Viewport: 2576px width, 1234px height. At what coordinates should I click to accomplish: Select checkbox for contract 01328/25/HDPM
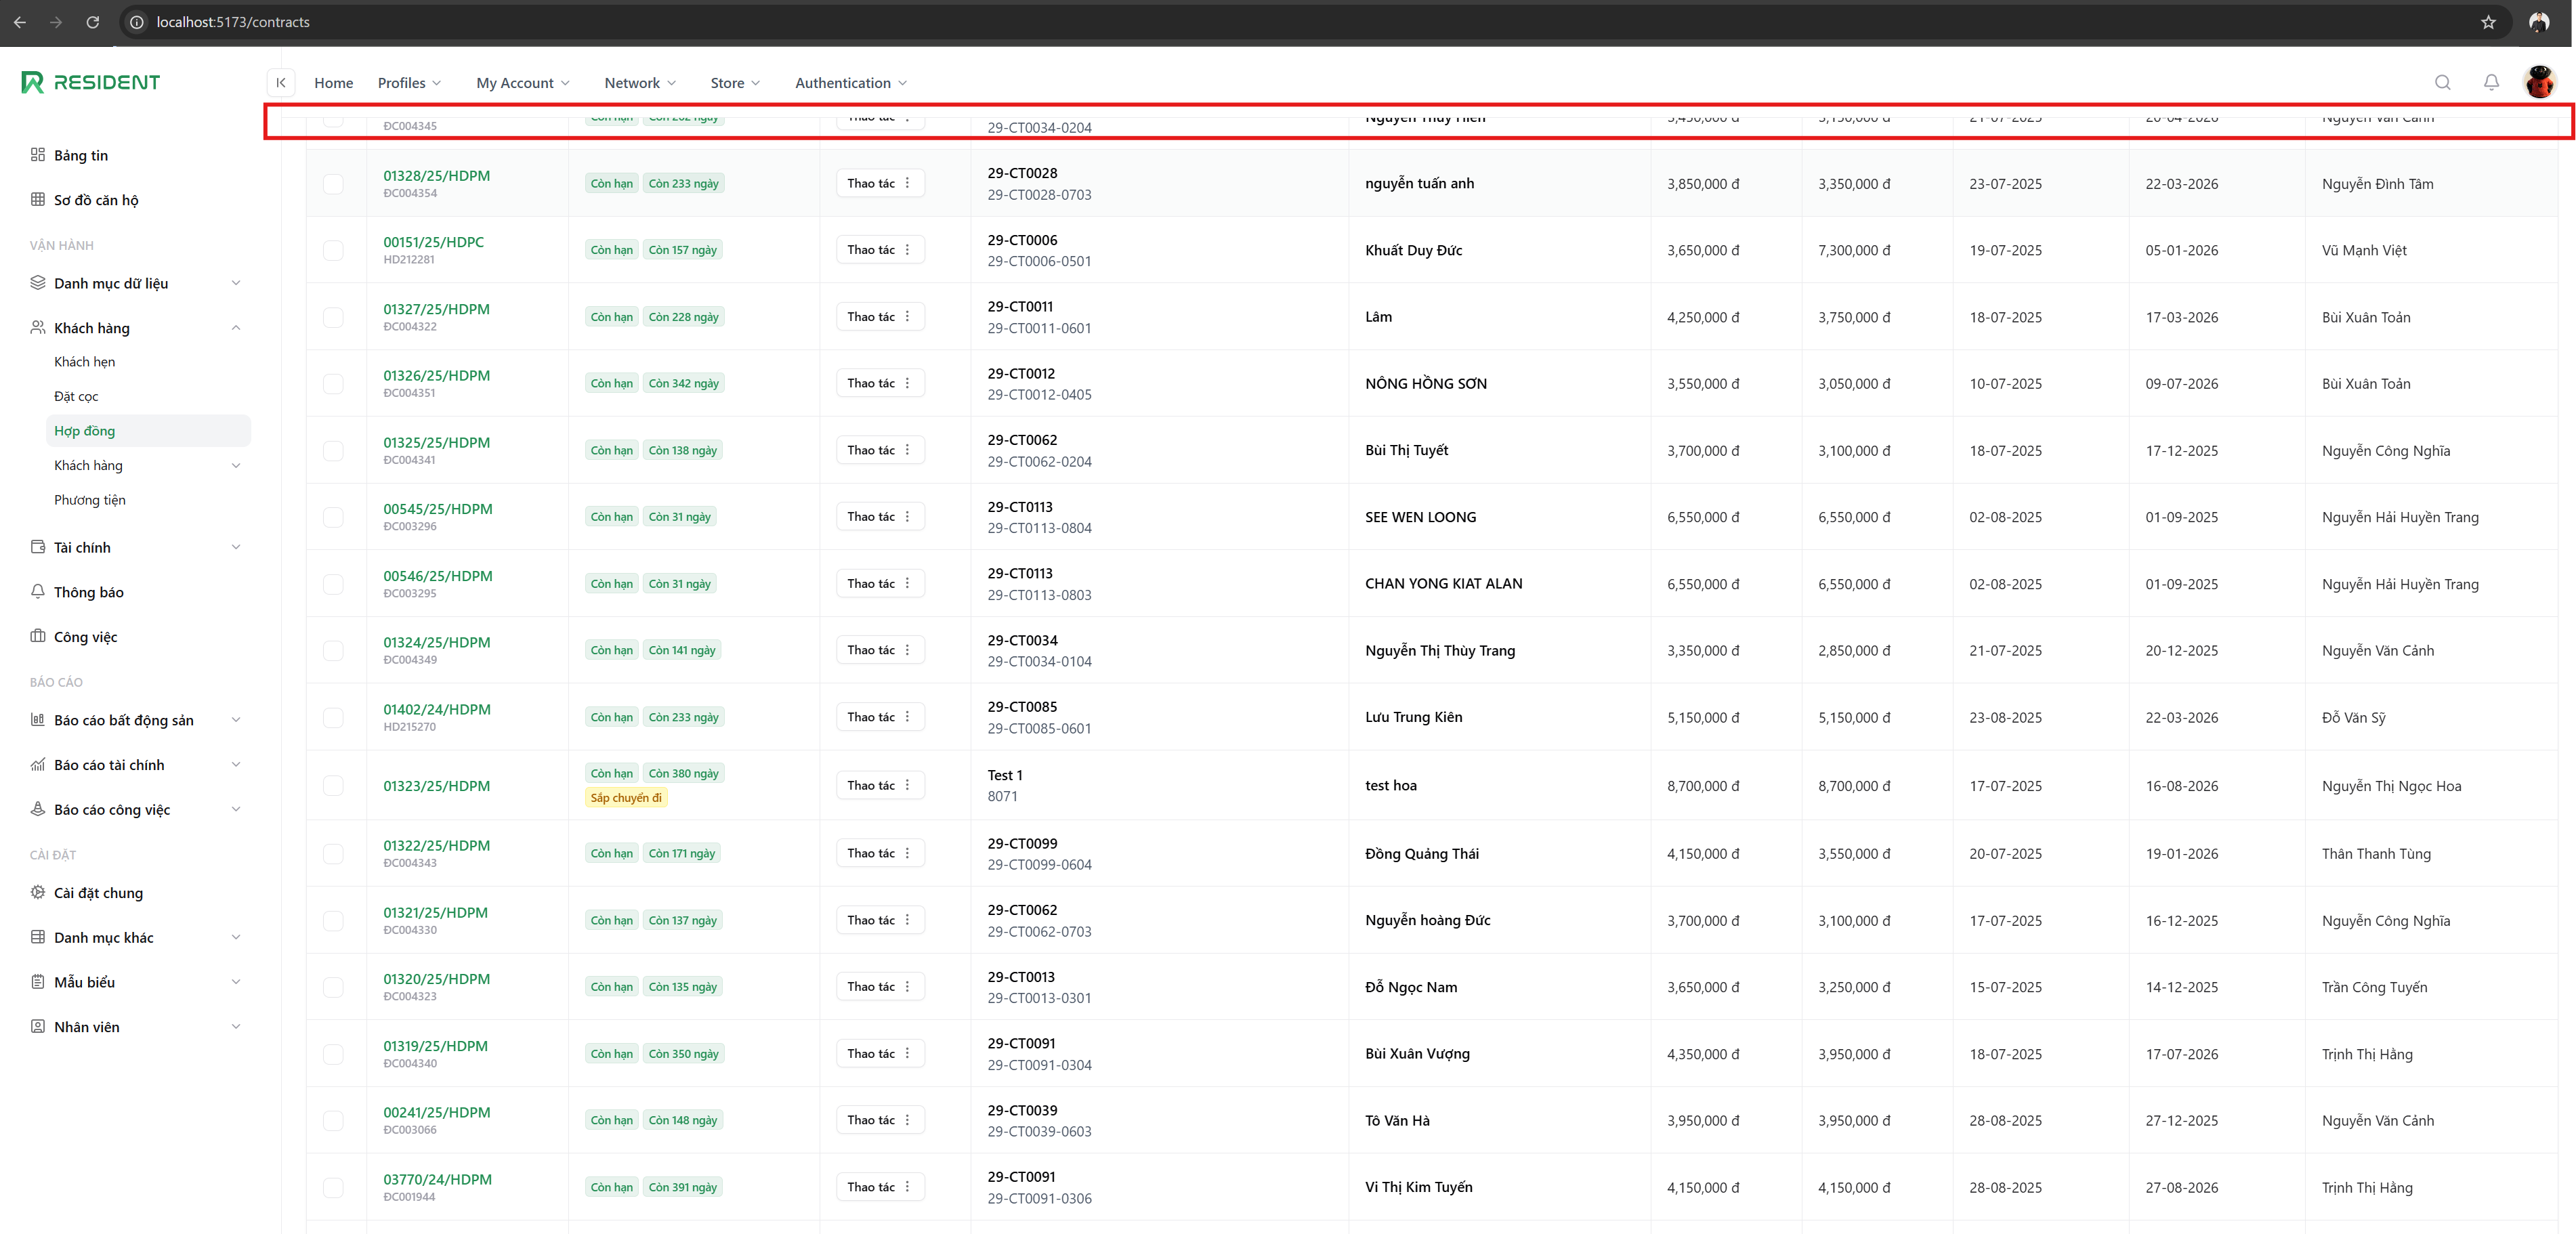point(333,184)
